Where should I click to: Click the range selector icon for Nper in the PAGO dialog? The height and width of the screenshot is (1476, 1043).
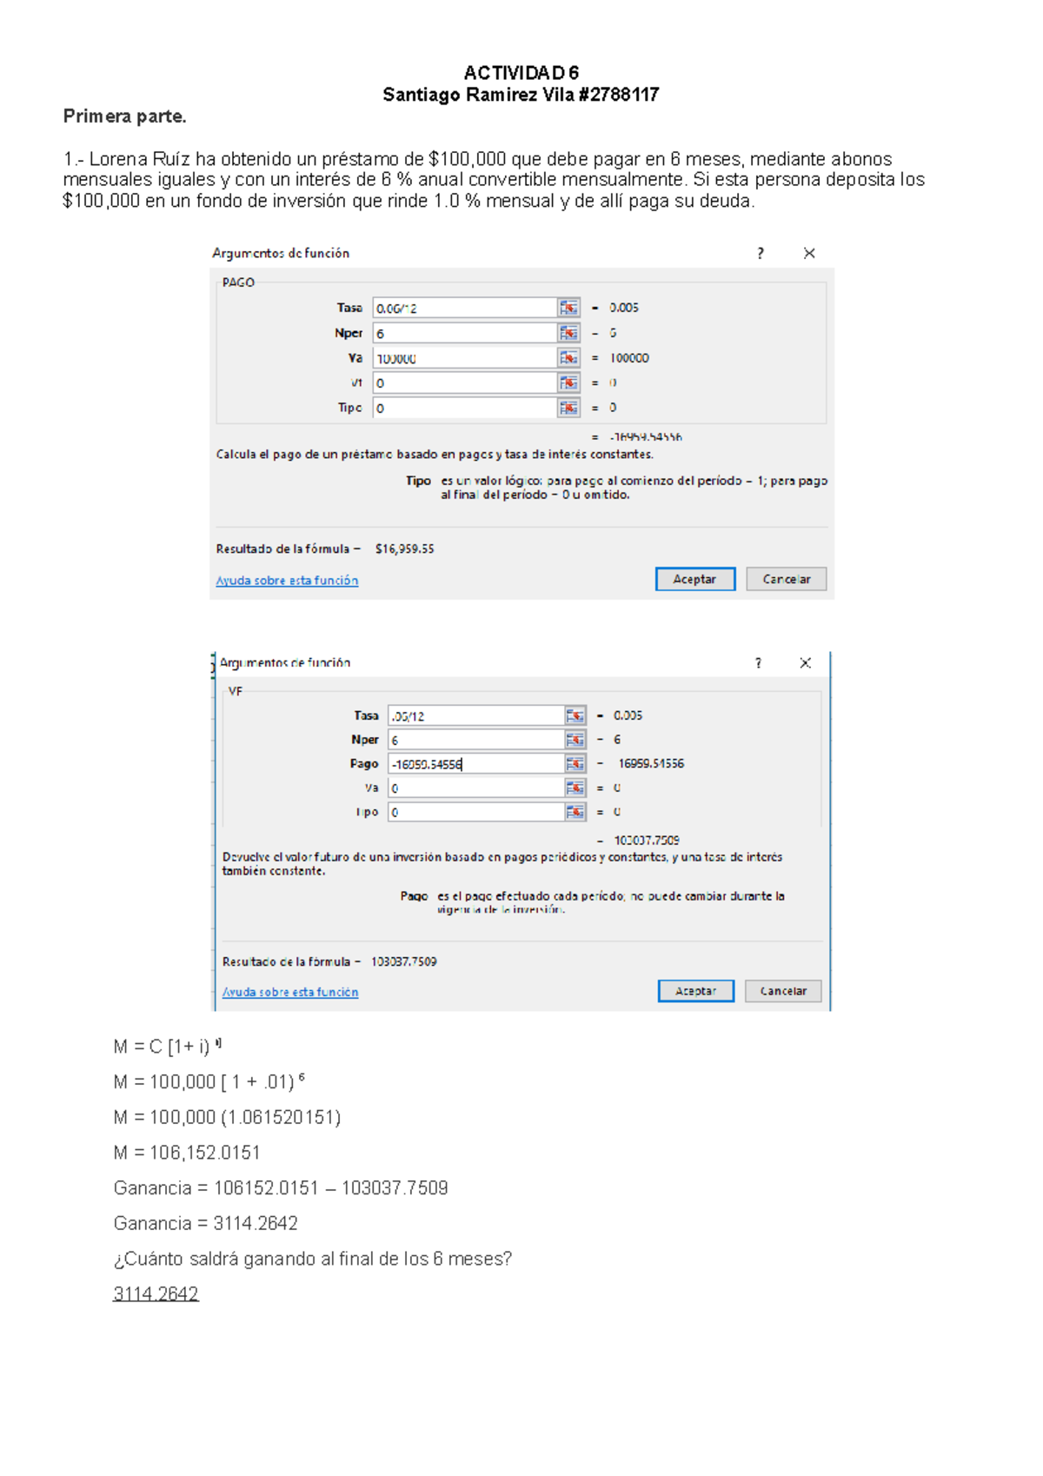click(x=568, y=333)
